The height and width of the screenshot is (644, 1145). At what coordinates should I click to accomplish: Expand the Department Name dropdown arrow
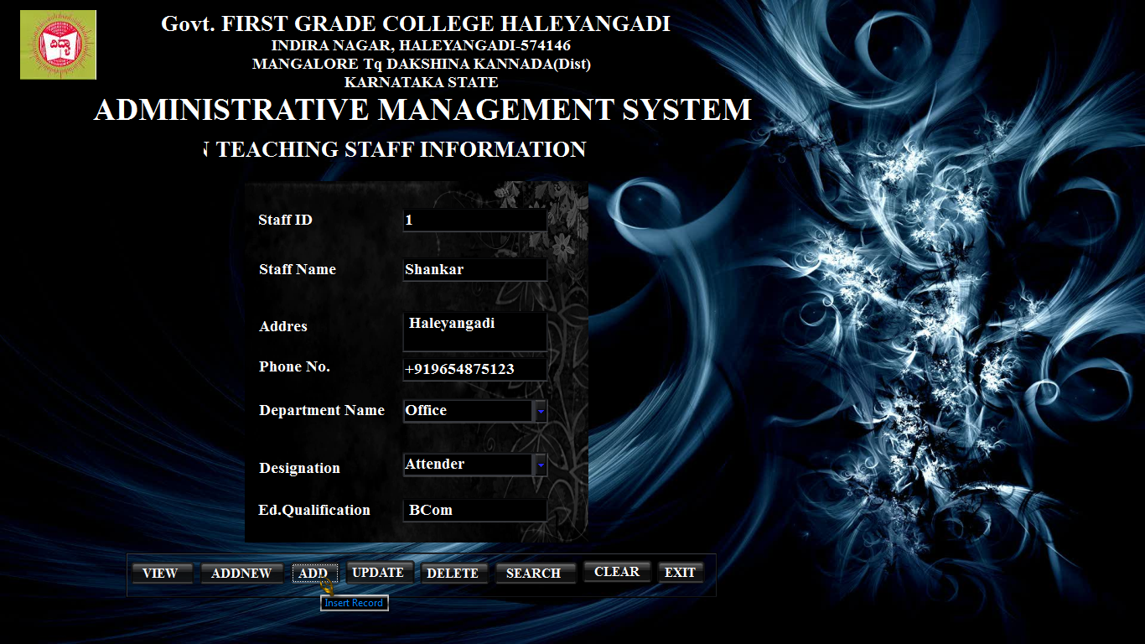pos(541,411)
